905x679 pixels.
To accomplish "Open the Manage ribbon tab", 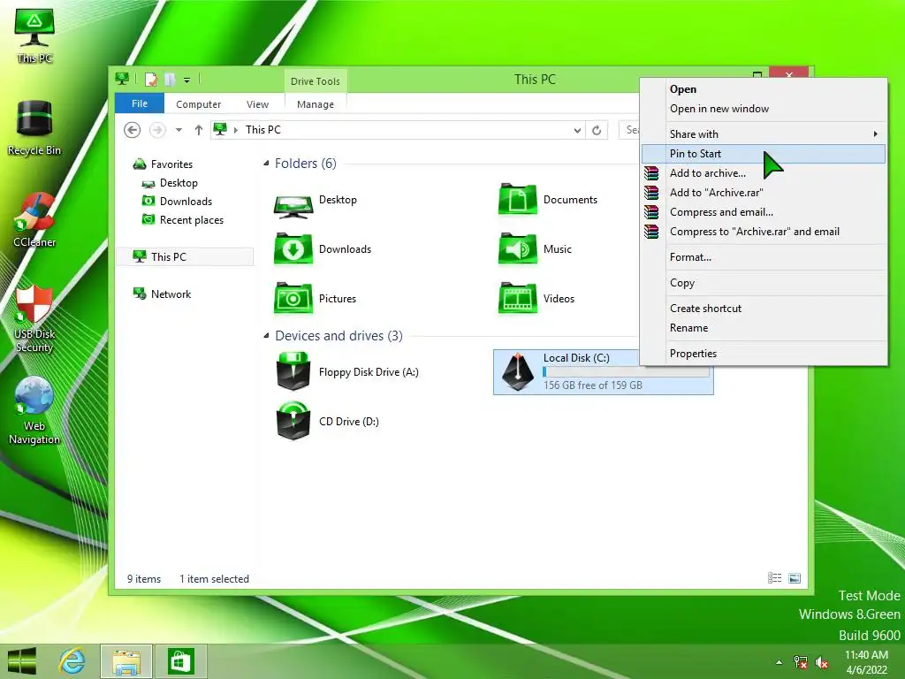I will [316, 104].
